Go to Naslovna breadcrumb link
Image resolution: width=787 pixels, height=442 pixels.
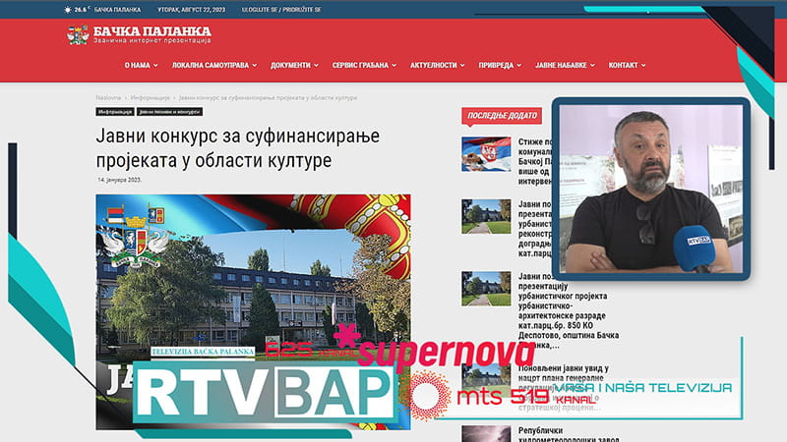[x=108, y=98]
